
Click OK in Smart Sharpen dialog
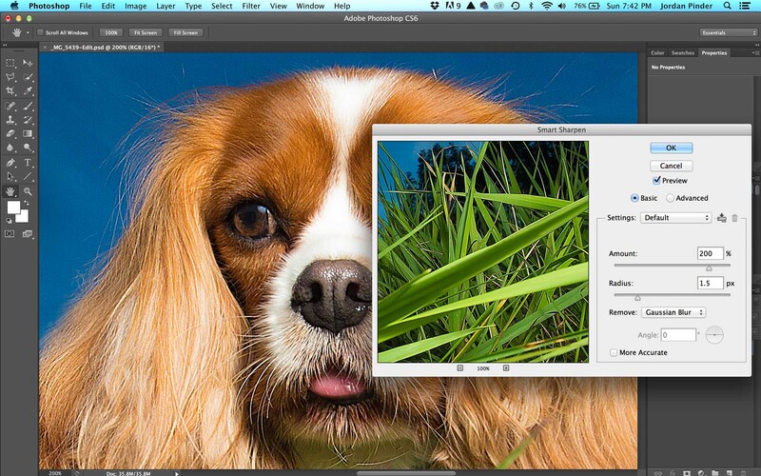tap(672, 148)
